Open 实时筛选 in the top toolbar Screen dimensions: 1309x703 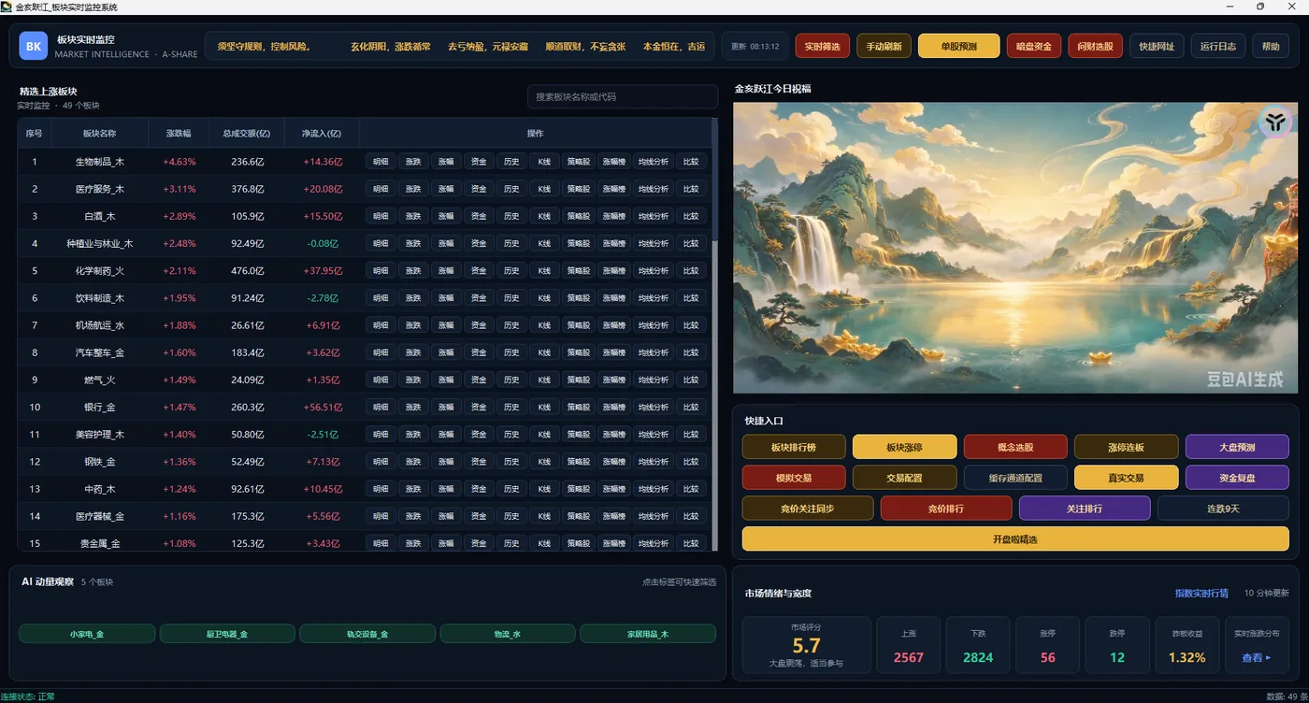pos(823,46)
